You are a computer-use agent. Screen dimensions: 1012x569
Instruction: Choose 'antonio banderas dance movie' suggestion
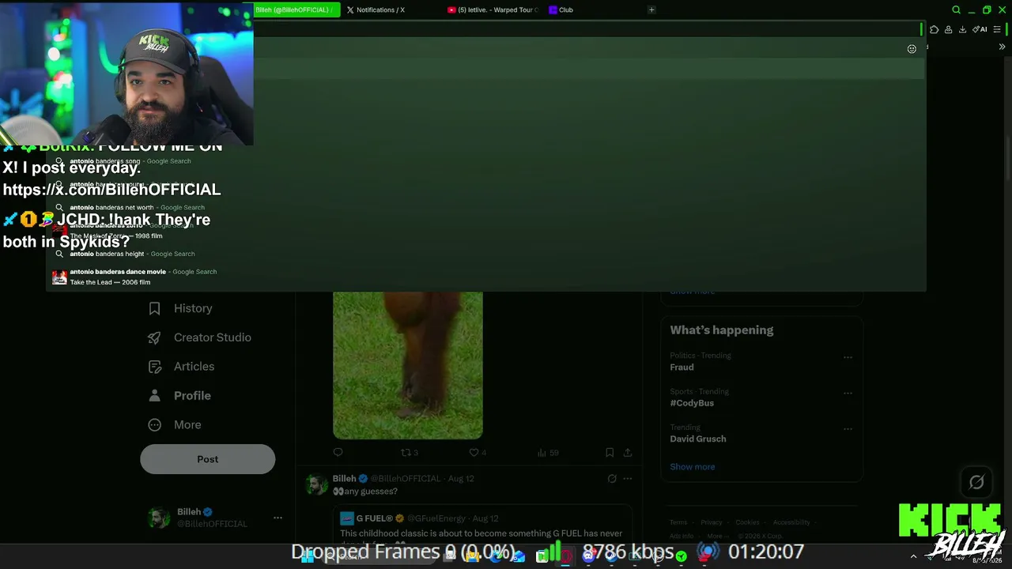(x=485, y=277)
